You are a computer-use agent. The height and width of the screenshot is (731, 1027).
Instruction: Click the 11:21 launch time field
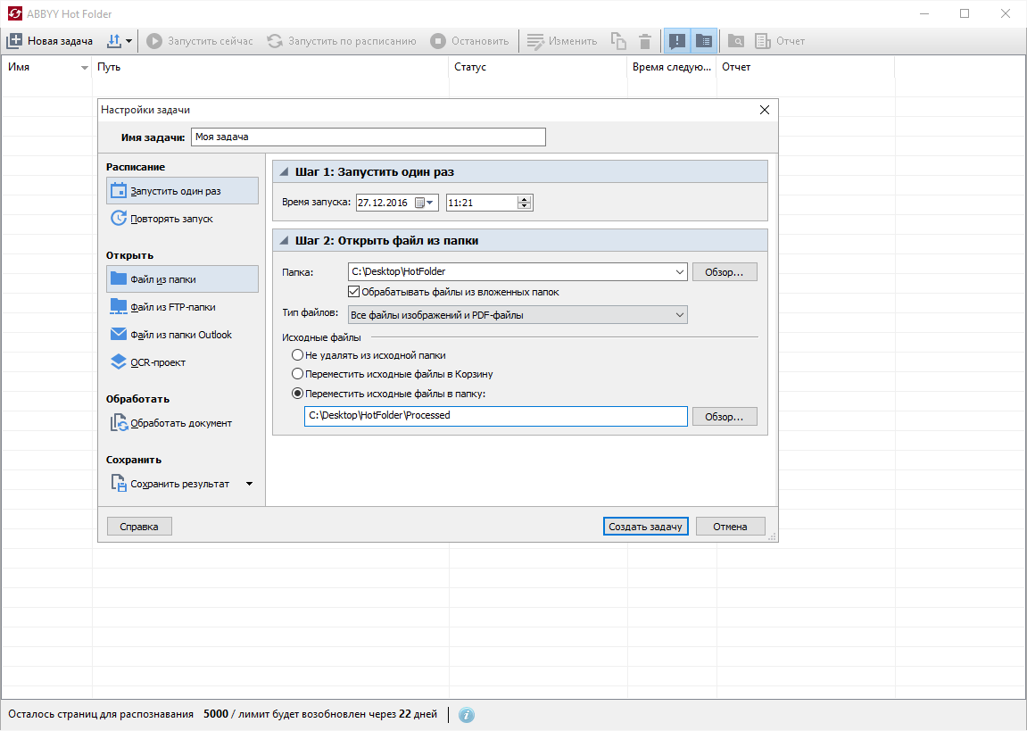[x=482, y=204]
